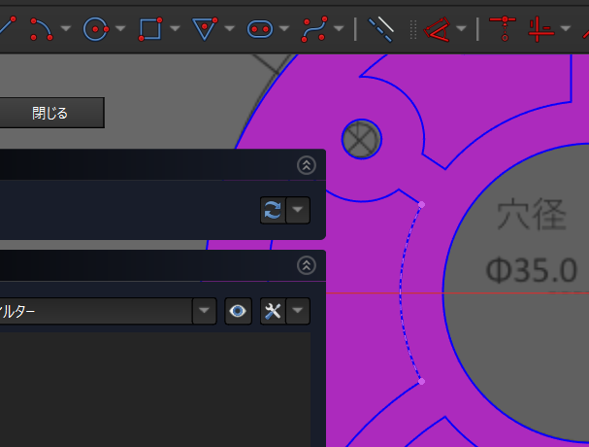
Task: Collapse the lower panel with chevron button
Action: (x=307, y=265)
